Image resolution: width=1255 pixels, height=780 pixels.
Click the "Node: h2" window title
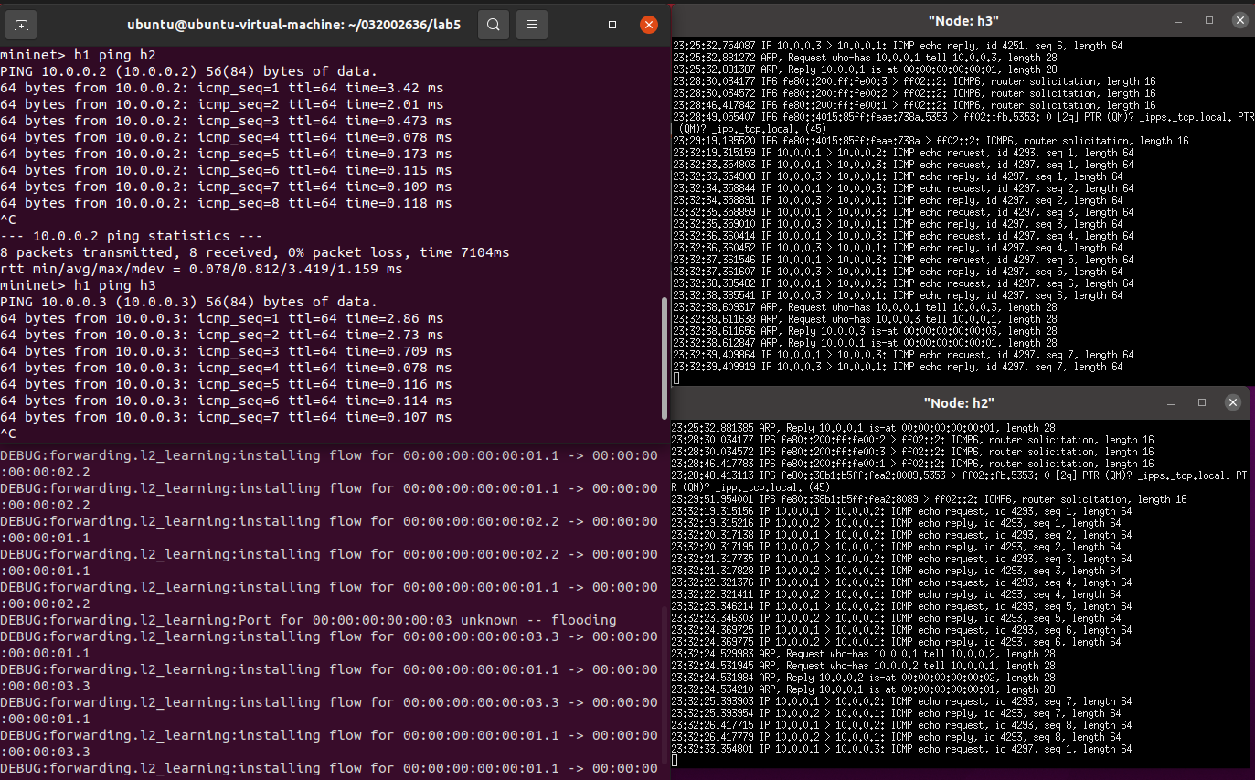959,402
